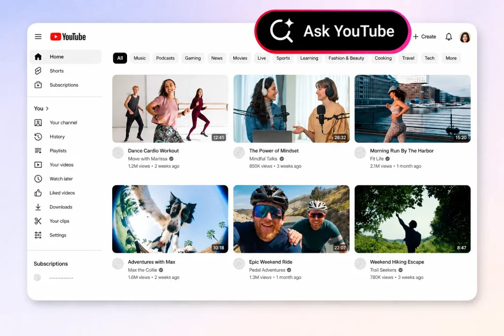The image size is (504, 336).
Task: Visit the Fit Life channel name
Action: (377, 159)
